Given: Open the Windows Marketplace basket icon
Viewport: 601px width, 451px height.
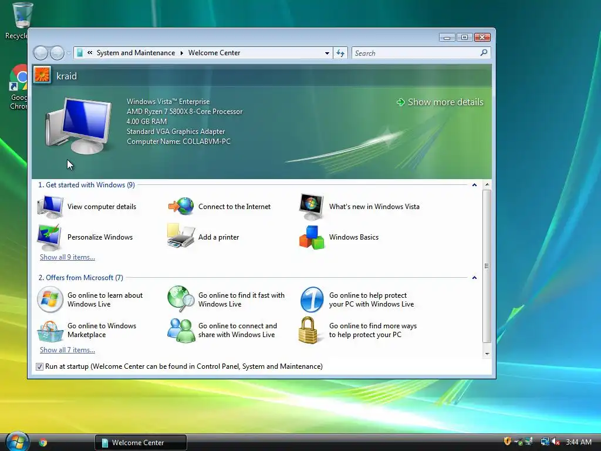Looking at the screenshot, I should pos(50,331).
